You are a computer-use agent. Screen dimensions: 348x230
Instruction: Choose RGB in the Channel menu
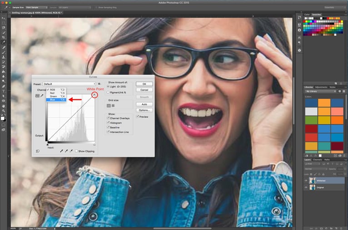coord(56,90)
